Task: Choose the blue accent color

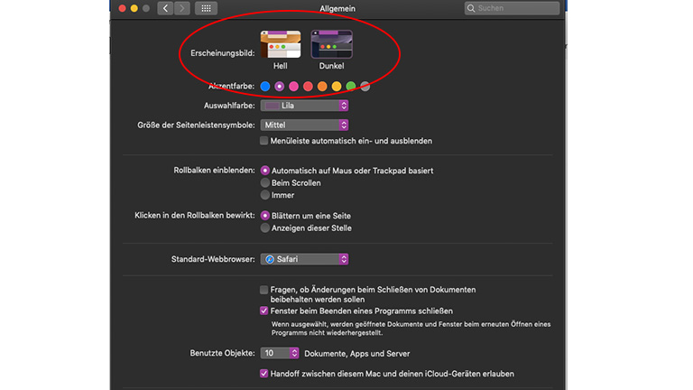Action: coord(265,87)
